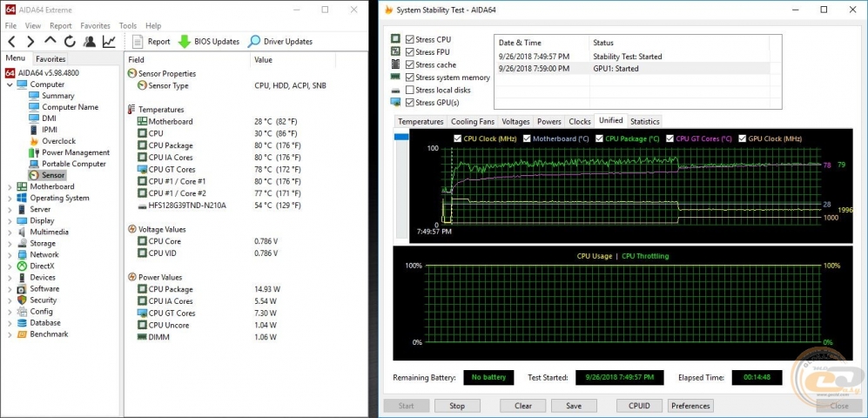Go forward with the right arrow toolbar icon
The width and height of the screenshot is (868, 418).
30,42
